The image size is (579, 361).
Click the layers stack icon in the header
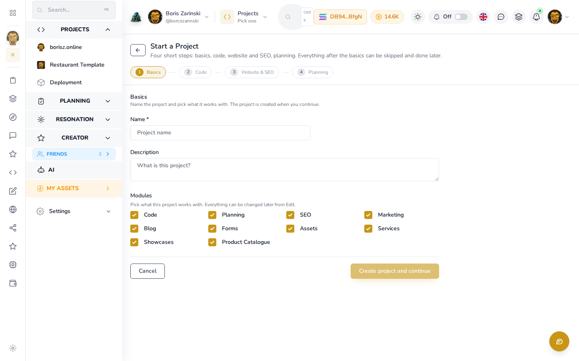519,17
